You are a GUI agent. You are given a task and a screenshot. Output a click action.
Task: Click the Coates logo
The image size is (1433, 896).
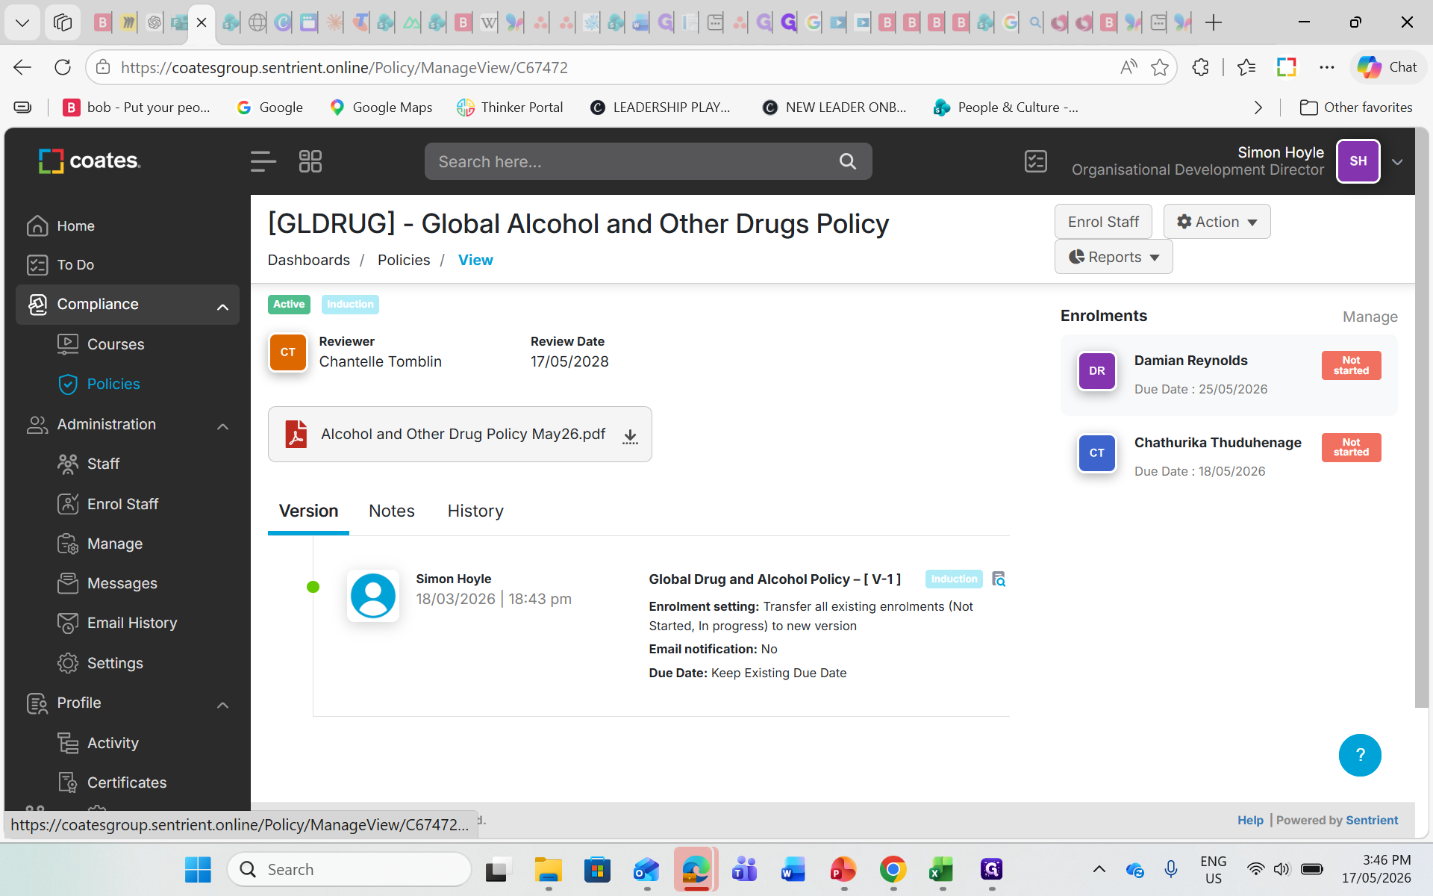pos(90,161)
